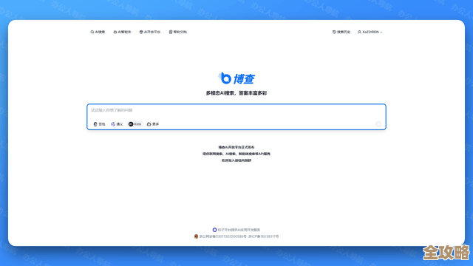Open the 浙ICP备 registration link

(264, 236)
